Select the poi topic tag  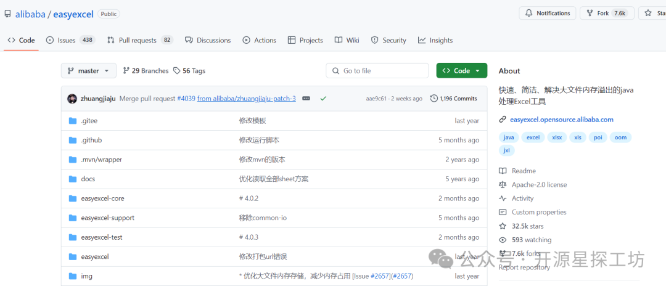(598, 137)
